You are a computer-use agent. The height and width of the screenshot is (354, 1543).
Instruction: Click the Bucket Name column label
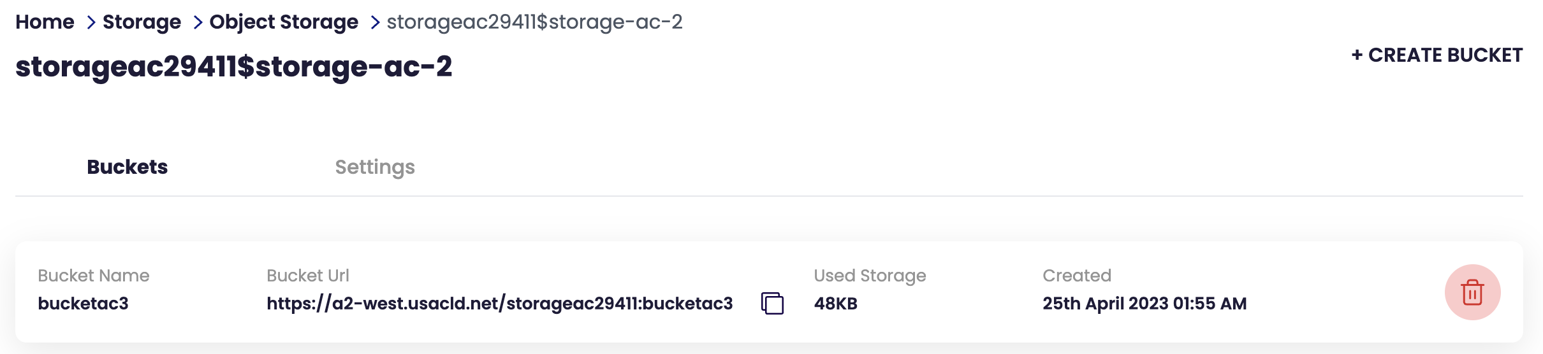(x=94, y=276)
